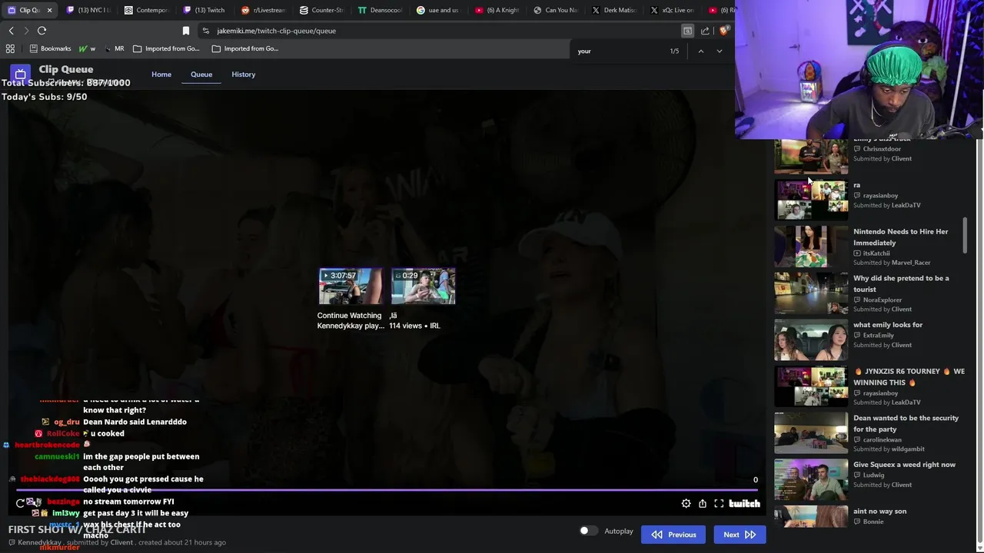Close the Clip Queue browser tab
The height and width of the screenshot is (553, 984).
50,10
